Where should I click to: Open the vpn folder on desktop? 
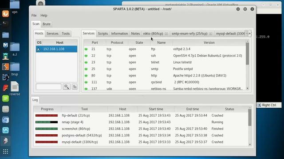pyautogui.click(x=15, y=7)
